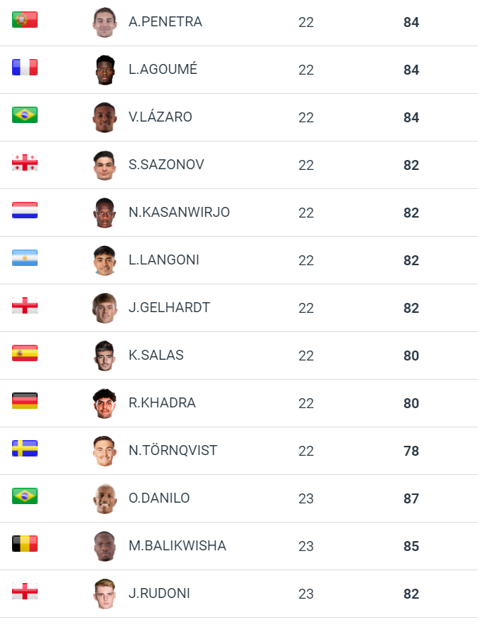Click the Belgium flag beside M.BALIKWISHA
This screenshot has height=625, width=478.
point(25,544)
